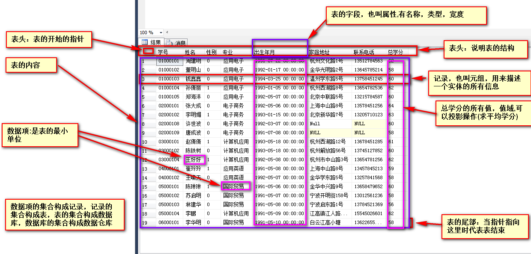
Task: Click the left scroll arrow beside zoom box
Action: [x=167, y=32]
